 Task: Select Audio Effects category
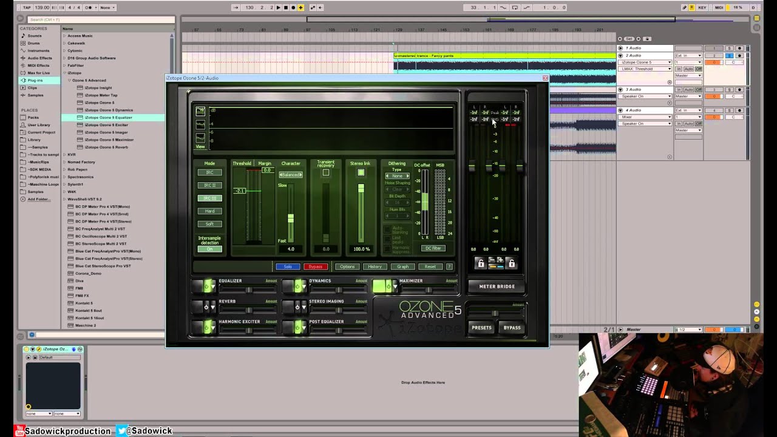point(40,58)
